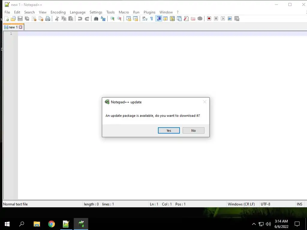Toggle Folder as Workspace toolbar icon
Screen dimensions: 307x230
click(193, 19)
